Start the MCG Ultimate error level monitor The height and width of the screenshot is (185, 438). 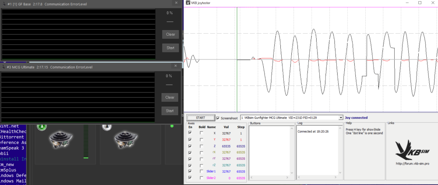(x=170, y=111)
